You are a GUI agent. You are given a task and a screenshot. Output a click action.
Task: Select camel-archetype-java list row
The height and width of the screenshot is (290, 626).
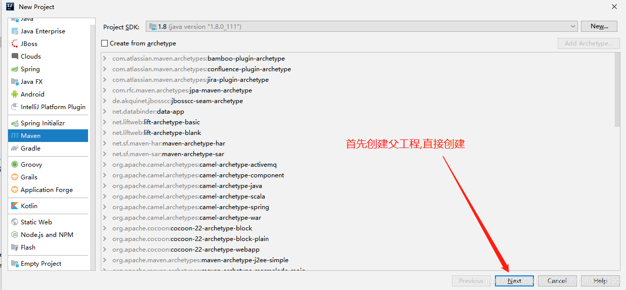coord(357,186)
